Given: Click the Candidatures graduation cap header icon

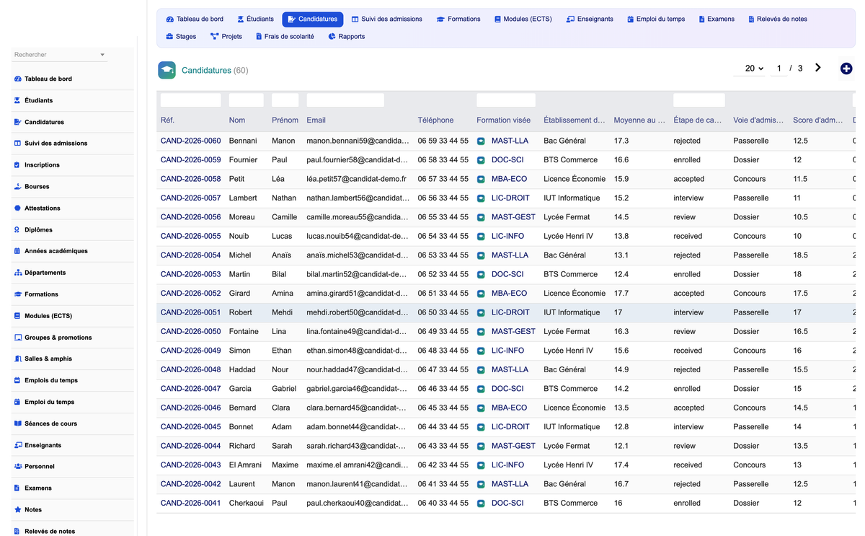Looking at the screenshot, I should (x=167, y=70).
